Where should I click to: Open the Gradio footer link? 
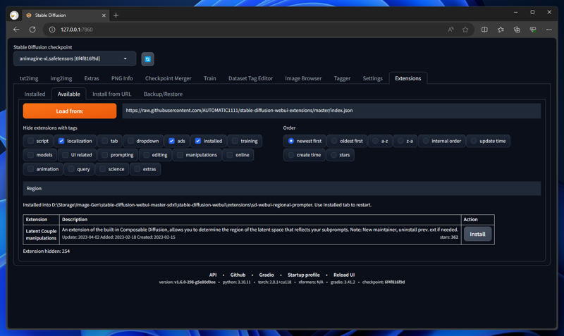point(266,275)
